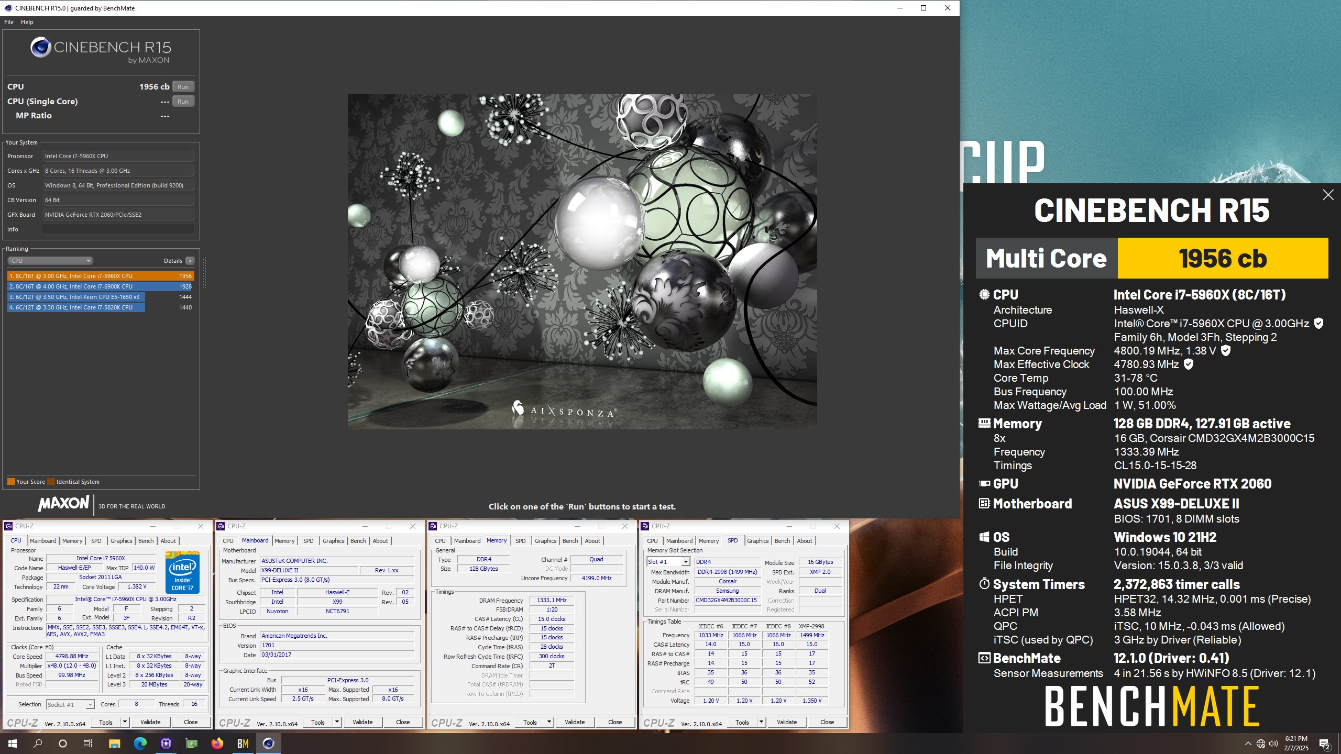Click DRAM Frequency 1333.1 MHz value
The width and height of the screenshot is (1341, 754).
click(x=552, y=601)
